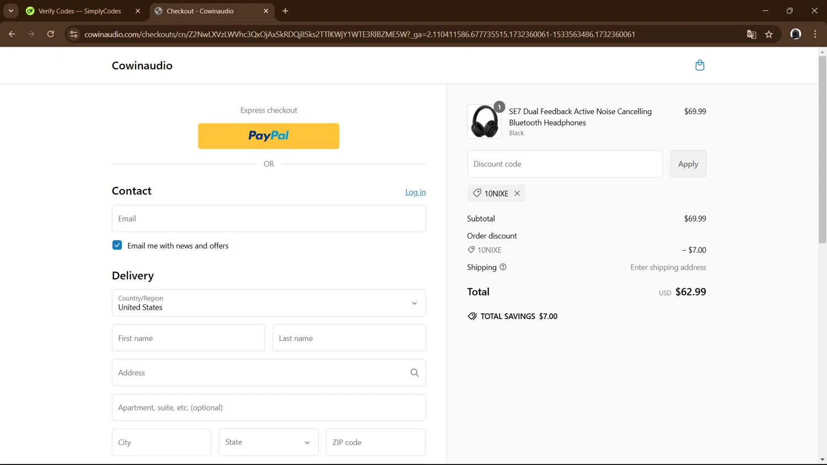The height and width of the screenshot is (465, 827).
Task: Click the browser back arrow
Action: coord(12,34)
